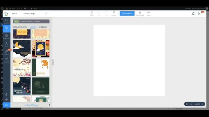Viewport: 209px width, 117px height.
Task: Choose pale pink flower layout at bottom
Action: [x=22, y=99]
